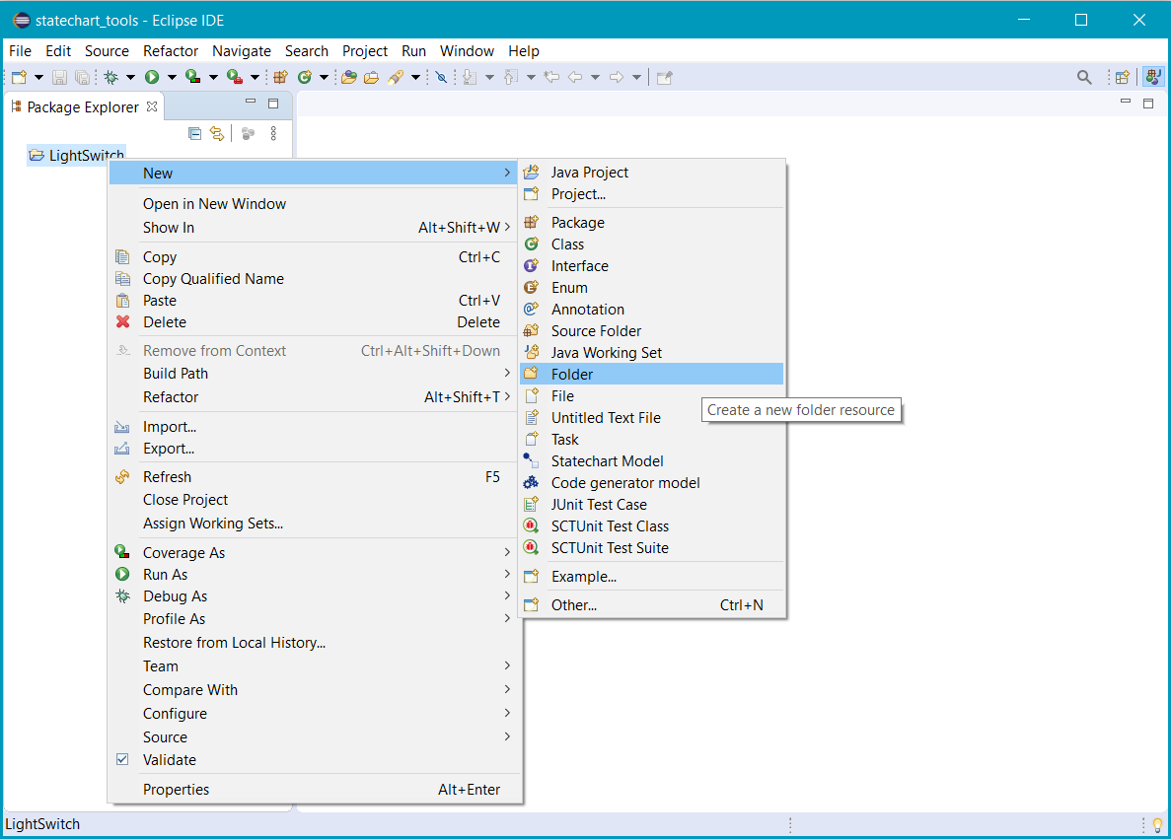Choose Statechart Model from New submenu
The height and width of the screenshot is (839, 1171).
[x=652, y=461]
